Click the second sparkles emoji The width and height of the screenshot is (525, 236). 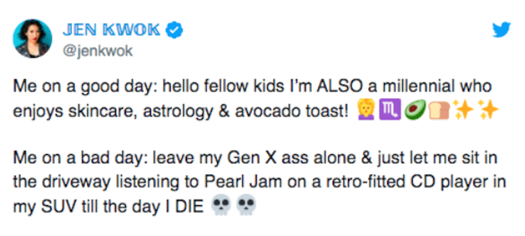[488, 109]
